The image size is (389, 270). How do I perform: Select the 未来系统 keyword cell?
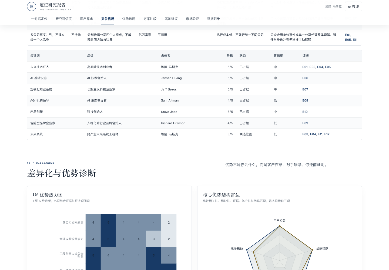click(x=36, y=134)
